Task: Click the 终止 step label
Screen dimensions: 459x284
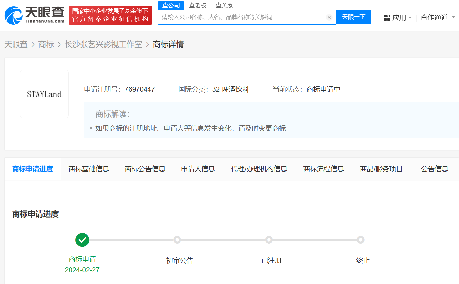Action: [363, 261]
